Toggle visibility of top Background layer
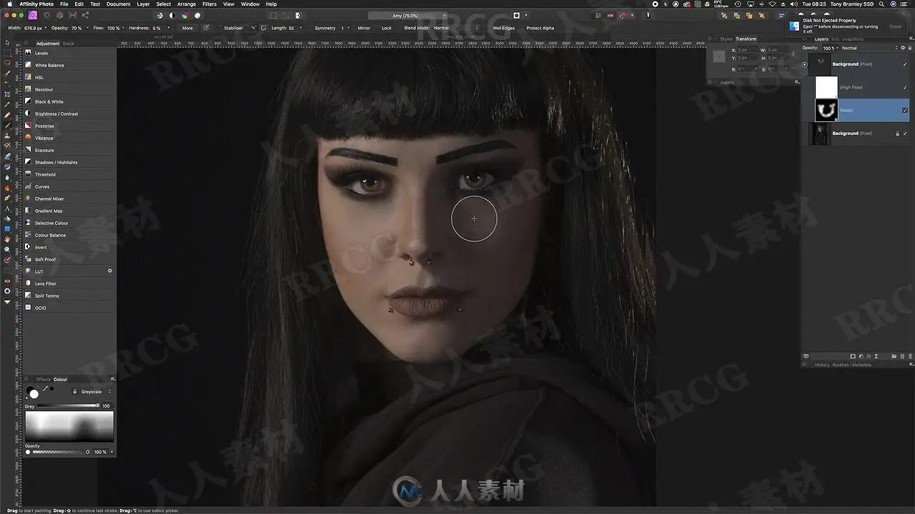This screenshot has width=915, height=514. coord(905,64)
